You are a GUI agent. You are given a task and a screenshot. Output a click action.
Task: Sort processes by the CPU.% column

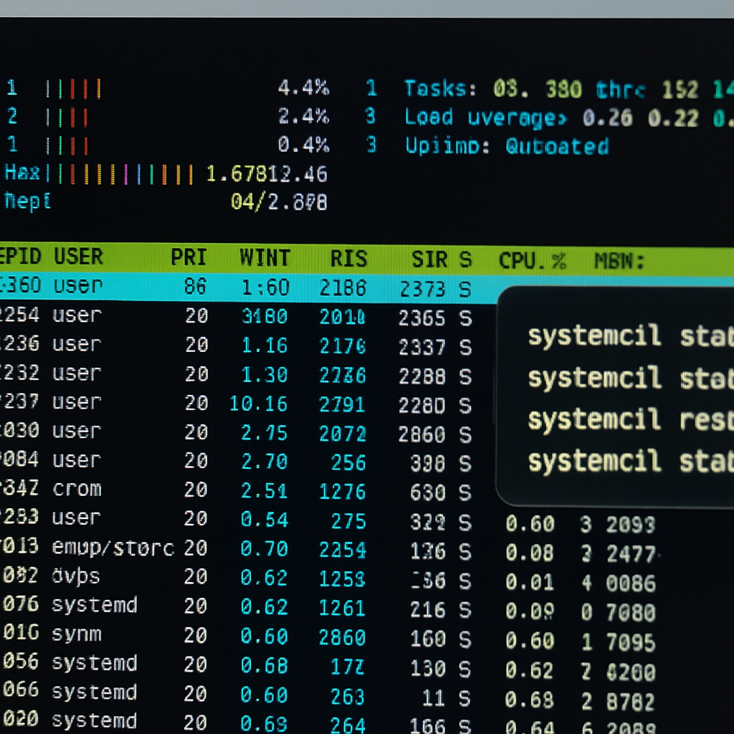(x=530, y=259)
